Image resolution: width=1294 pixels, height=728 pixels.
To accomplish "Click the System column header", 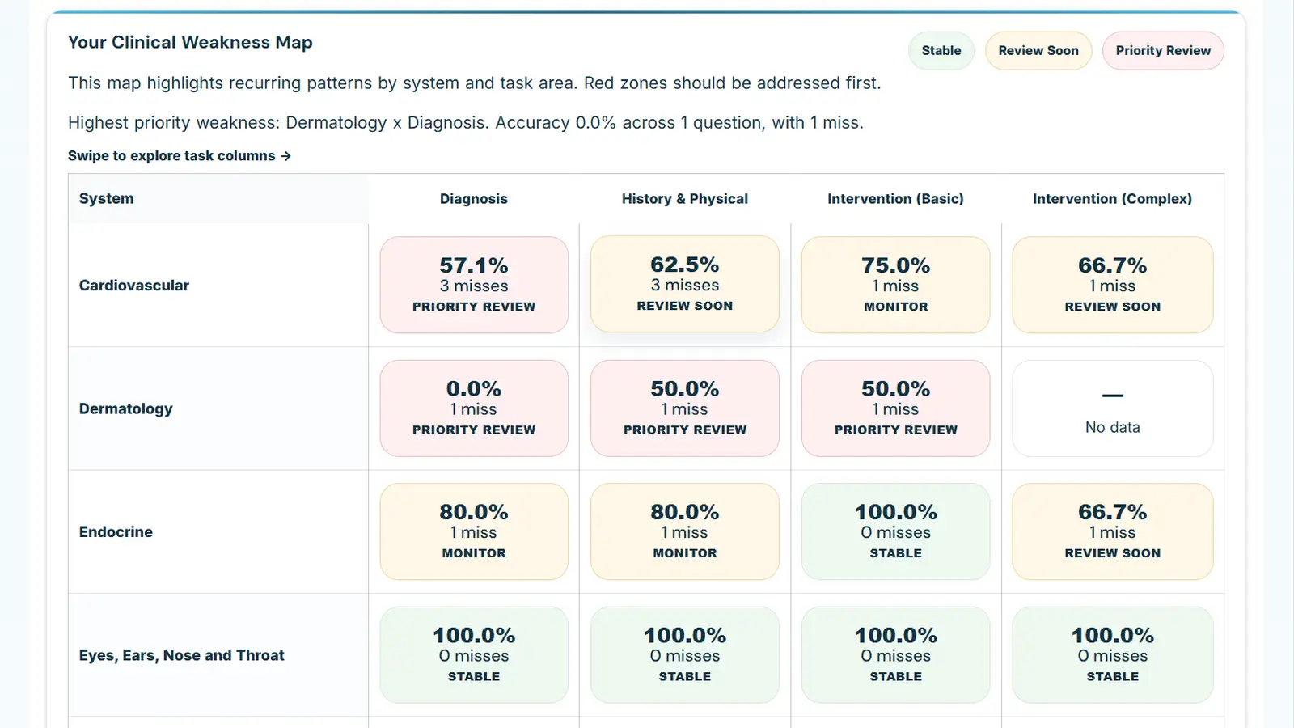I will [106, 198].
